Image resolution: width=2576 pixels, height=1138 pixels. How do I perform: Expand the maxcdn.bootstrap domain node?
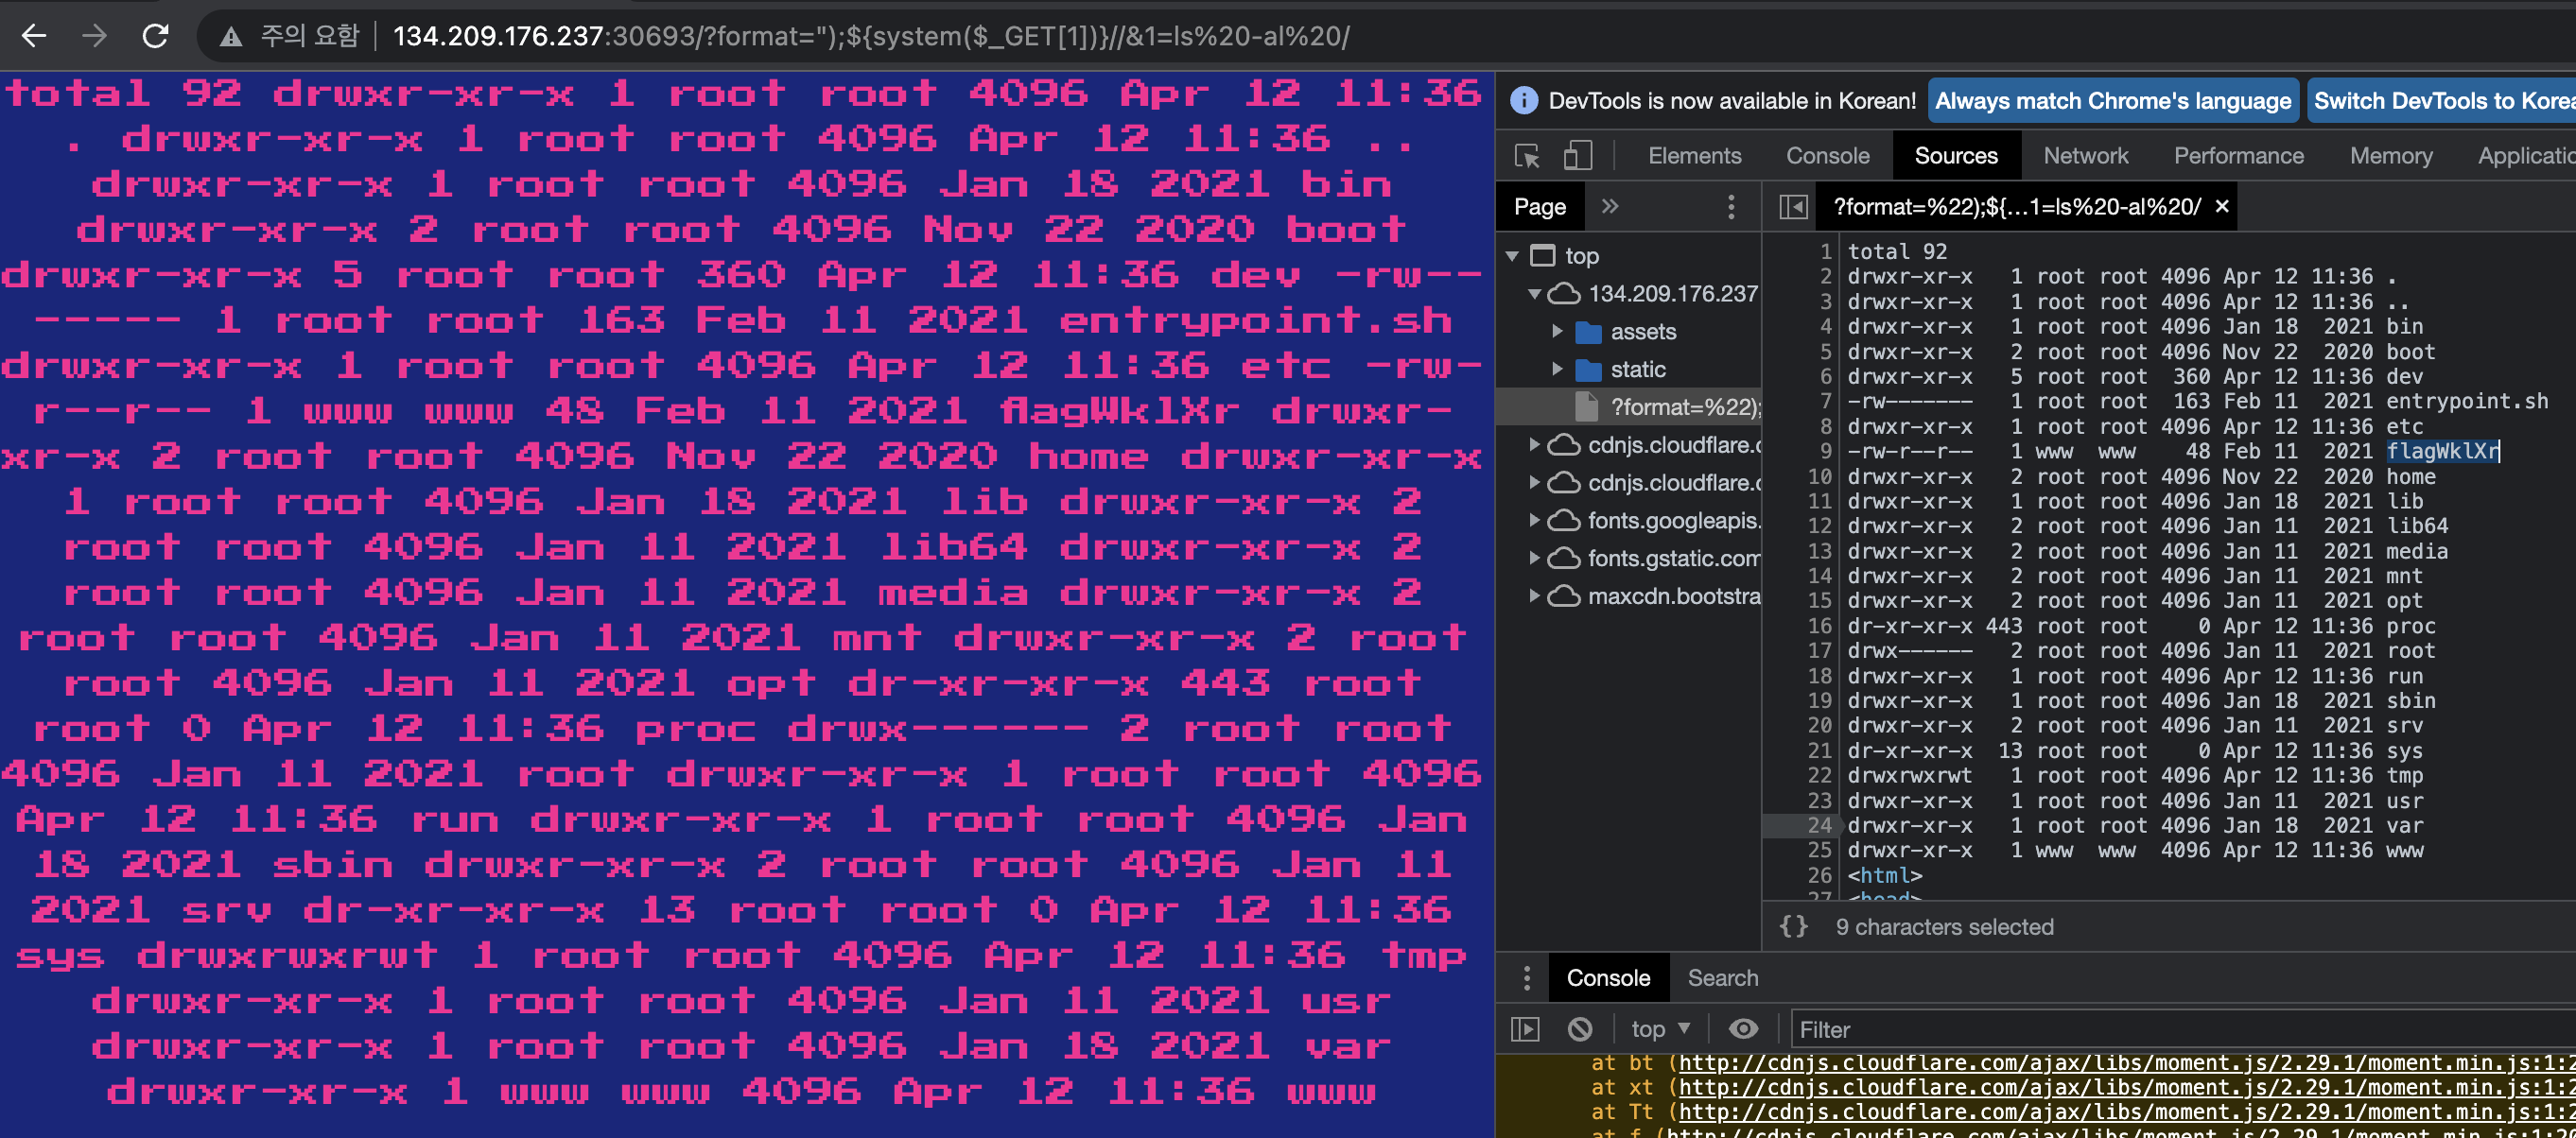point(1534,596)
